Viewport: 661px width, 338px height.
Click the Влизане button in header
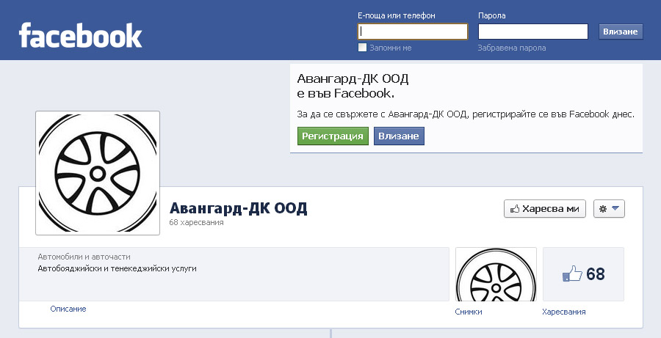pyautogui.click(x=621, y=32)
